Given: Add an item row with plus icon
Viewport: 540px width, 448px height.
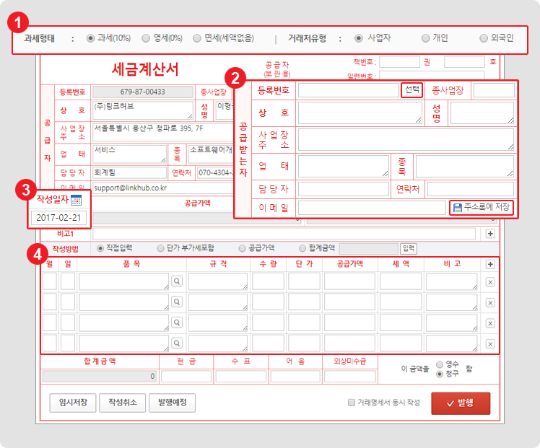Looking at the screenshot, I should click(x=490, y=264).
